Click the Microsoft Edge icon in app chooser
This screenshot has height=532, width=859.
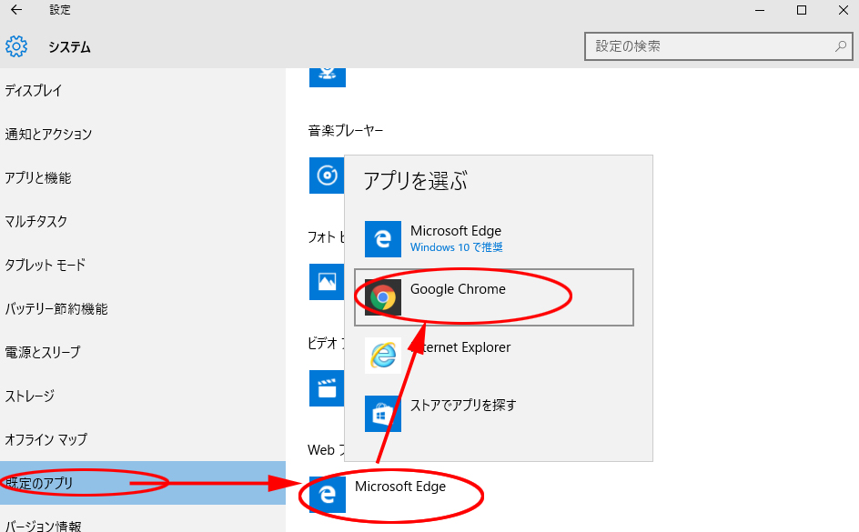(x=383, y=238)
